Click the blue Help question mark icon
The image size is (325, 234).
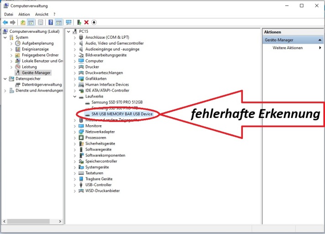coord(51,22)
